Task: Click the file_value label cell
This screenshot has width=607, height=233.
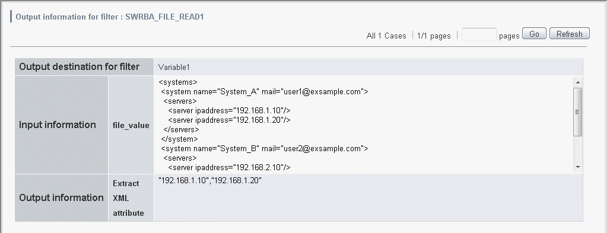Action: click(x=131, y=125)
